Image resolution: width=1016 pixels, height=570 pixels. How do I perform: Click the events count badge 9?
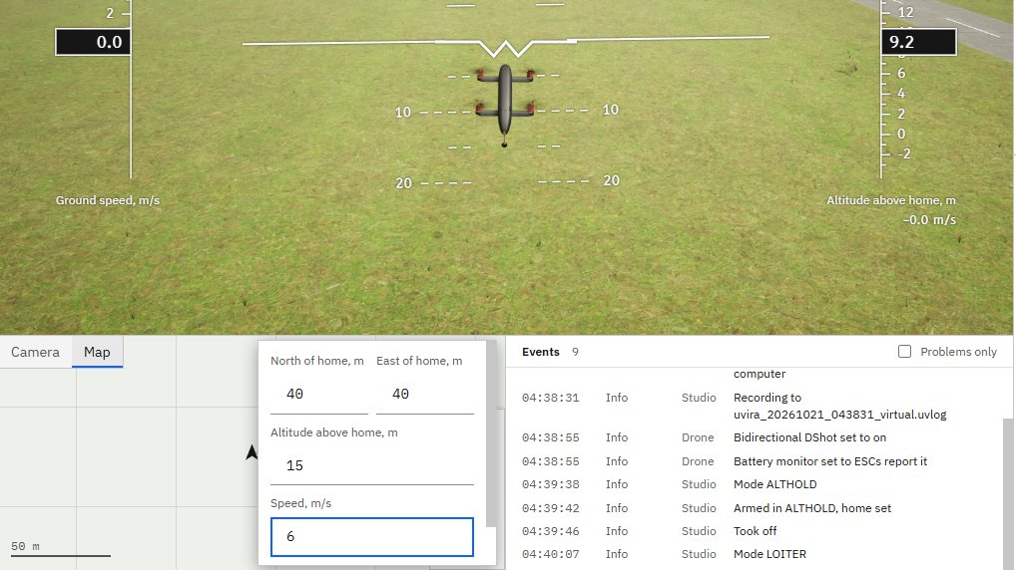pyautogui.click(x=575, y=352)
